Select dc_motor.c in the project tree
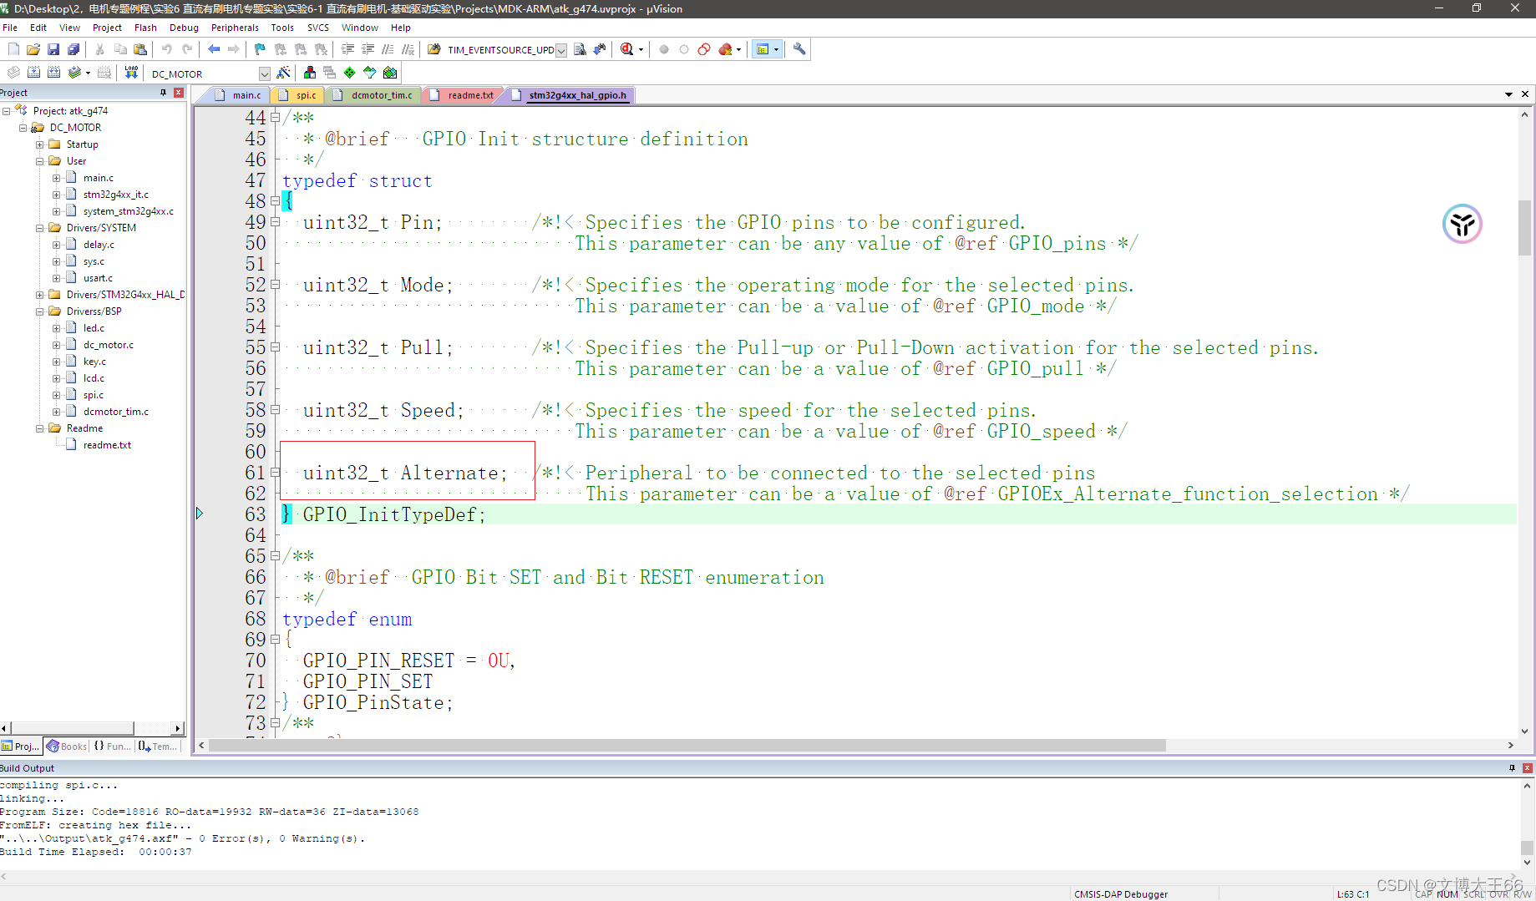The width and height of the screenshot is (1536, 901). tap(108, 345)
